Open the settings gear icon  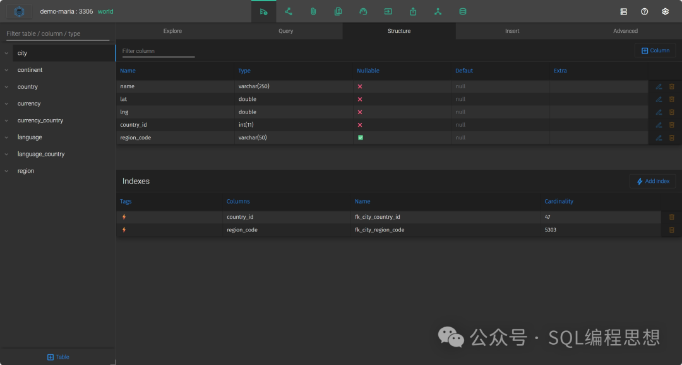click(665, 12)
